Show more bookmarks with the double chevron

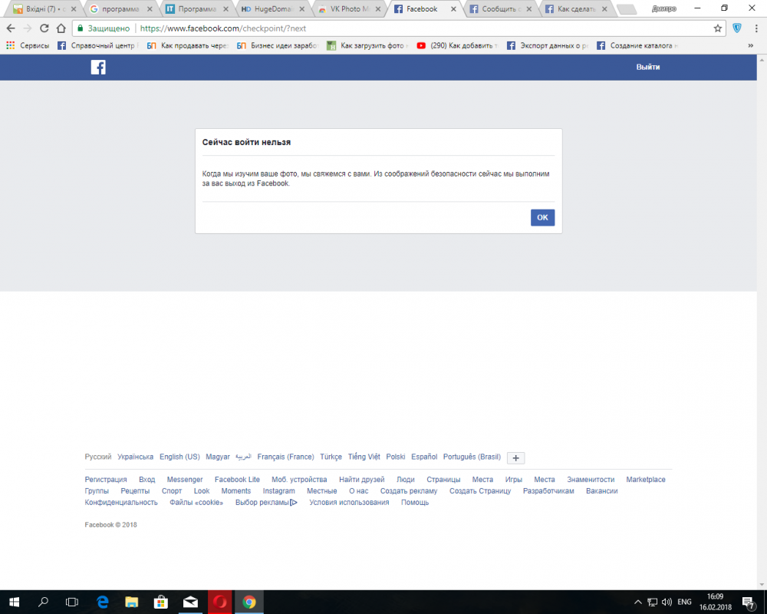(750, 45)
